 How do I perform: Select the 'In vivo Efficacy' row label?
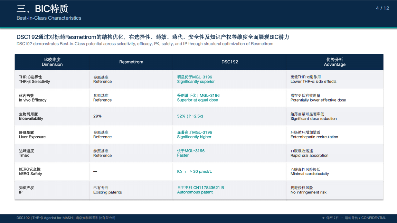(x=33, y=98)
